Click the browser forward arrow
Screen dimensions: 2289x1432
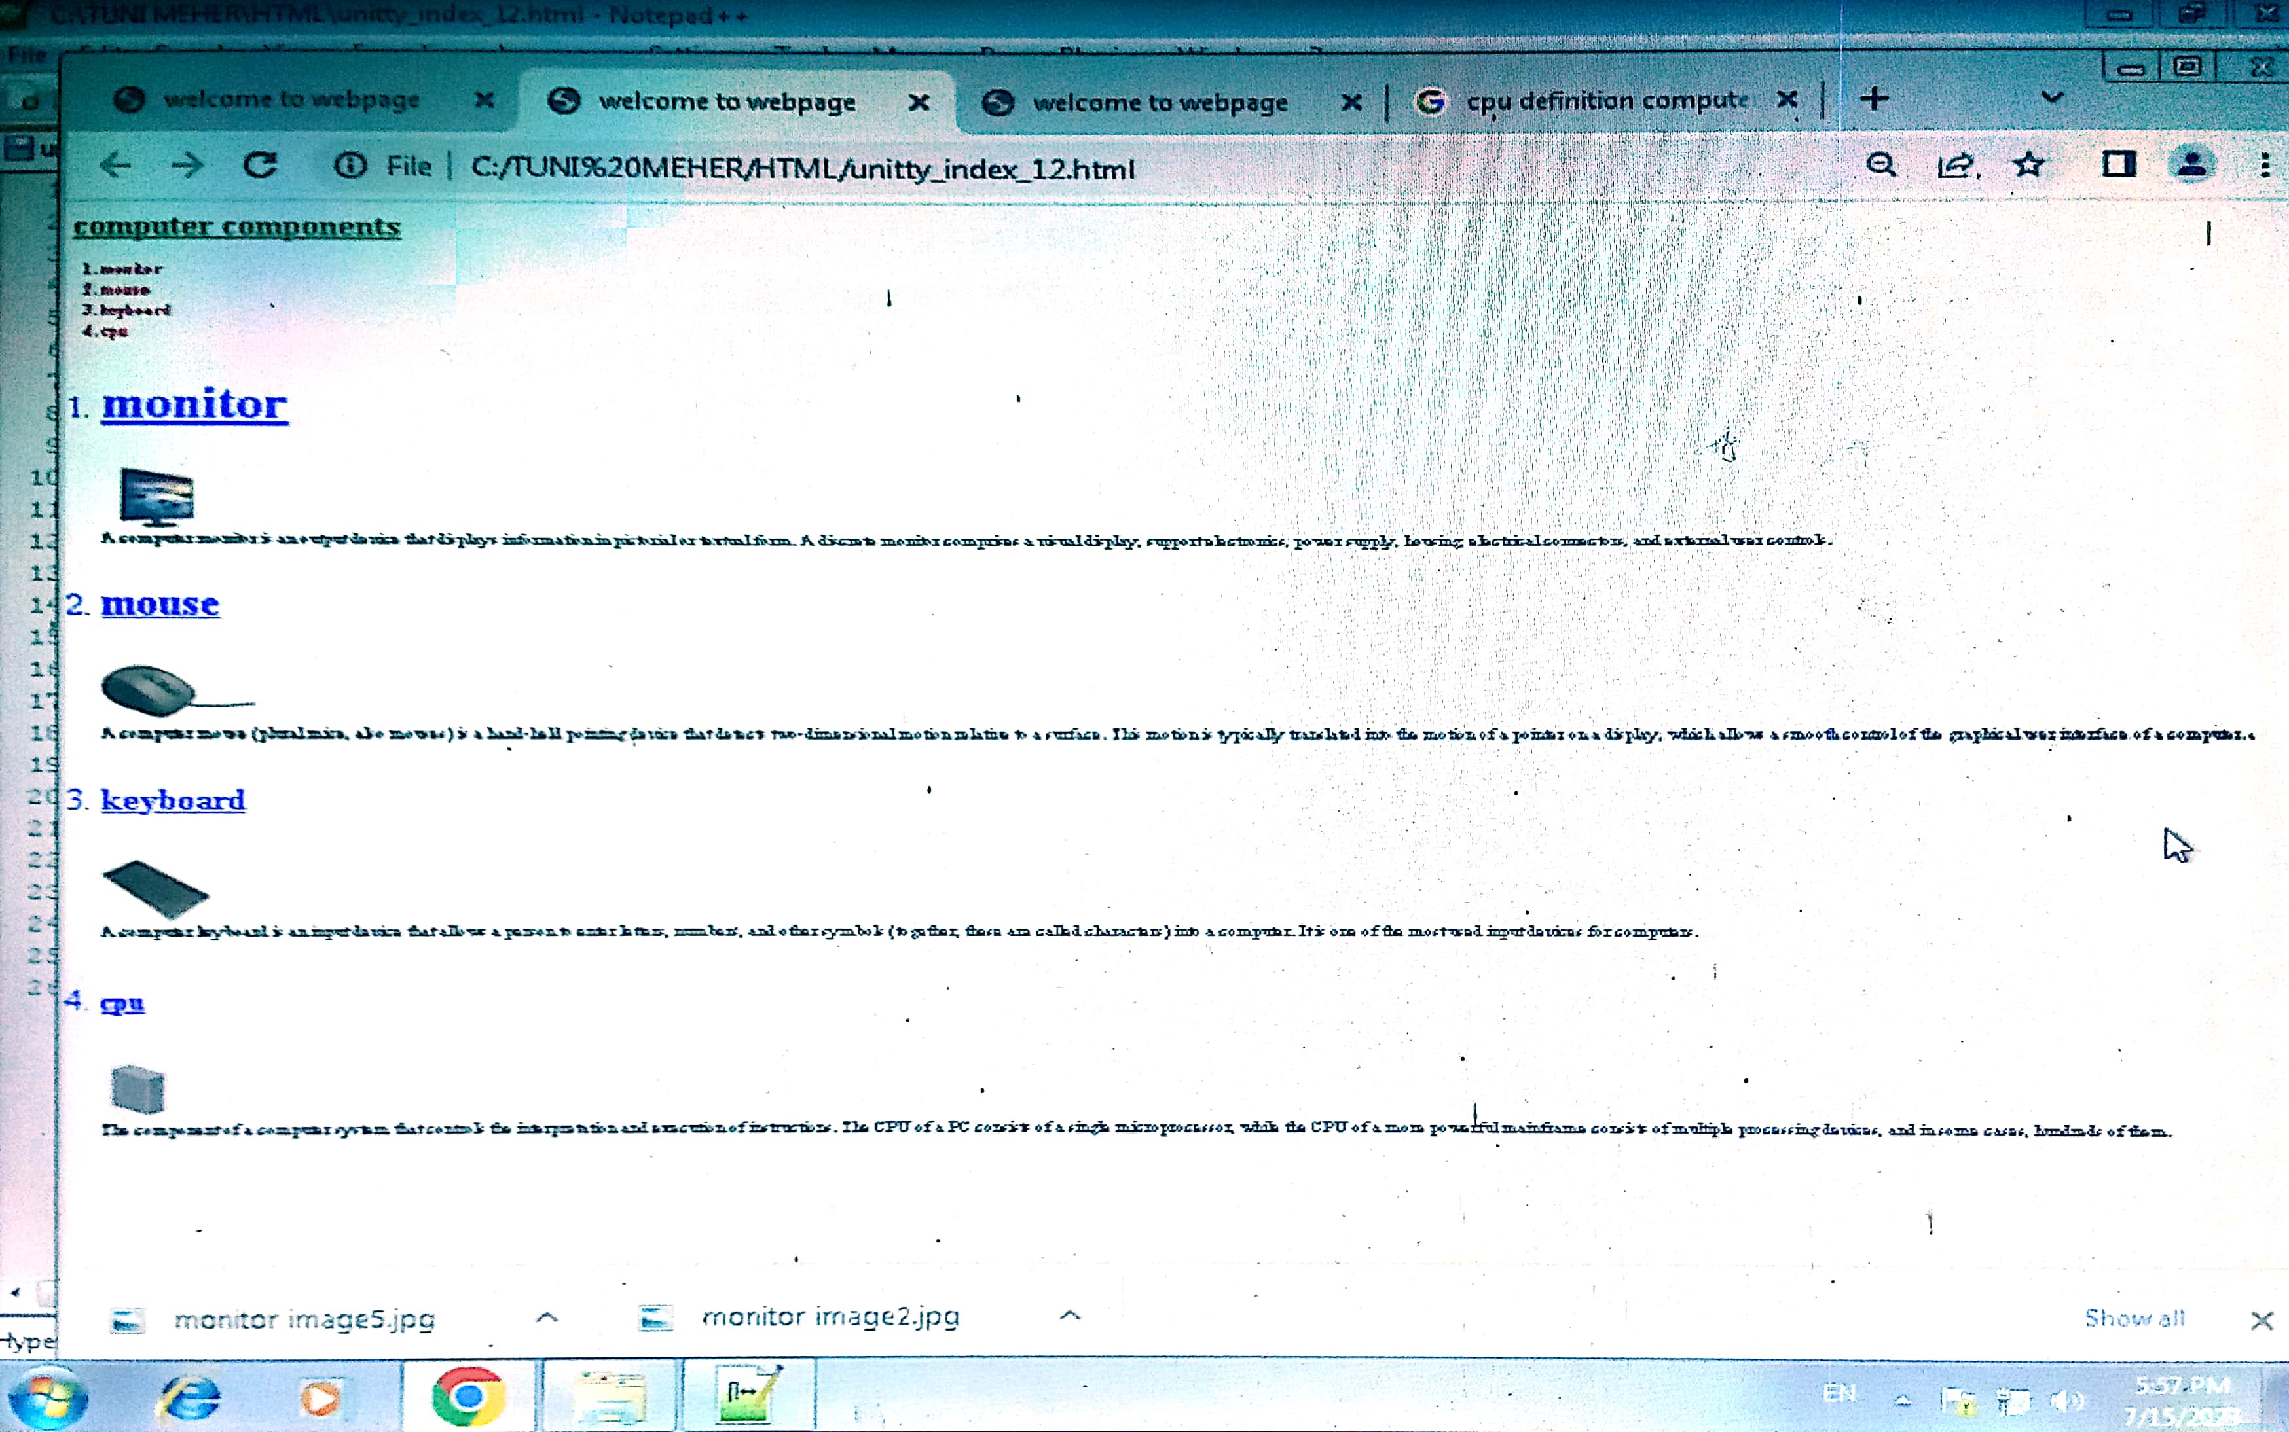coord(188,166)
